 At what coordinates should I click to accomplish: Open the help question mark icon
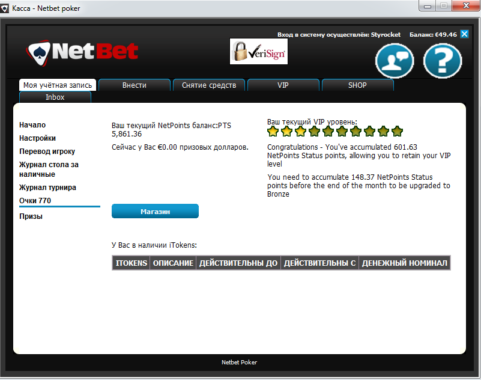click(443, 61)
